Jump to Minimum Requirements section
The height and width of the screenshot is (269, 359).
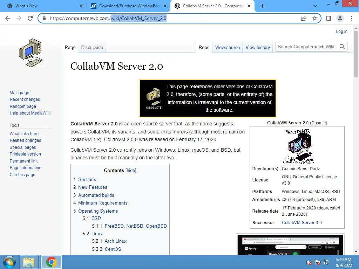(x=103, y=203)
